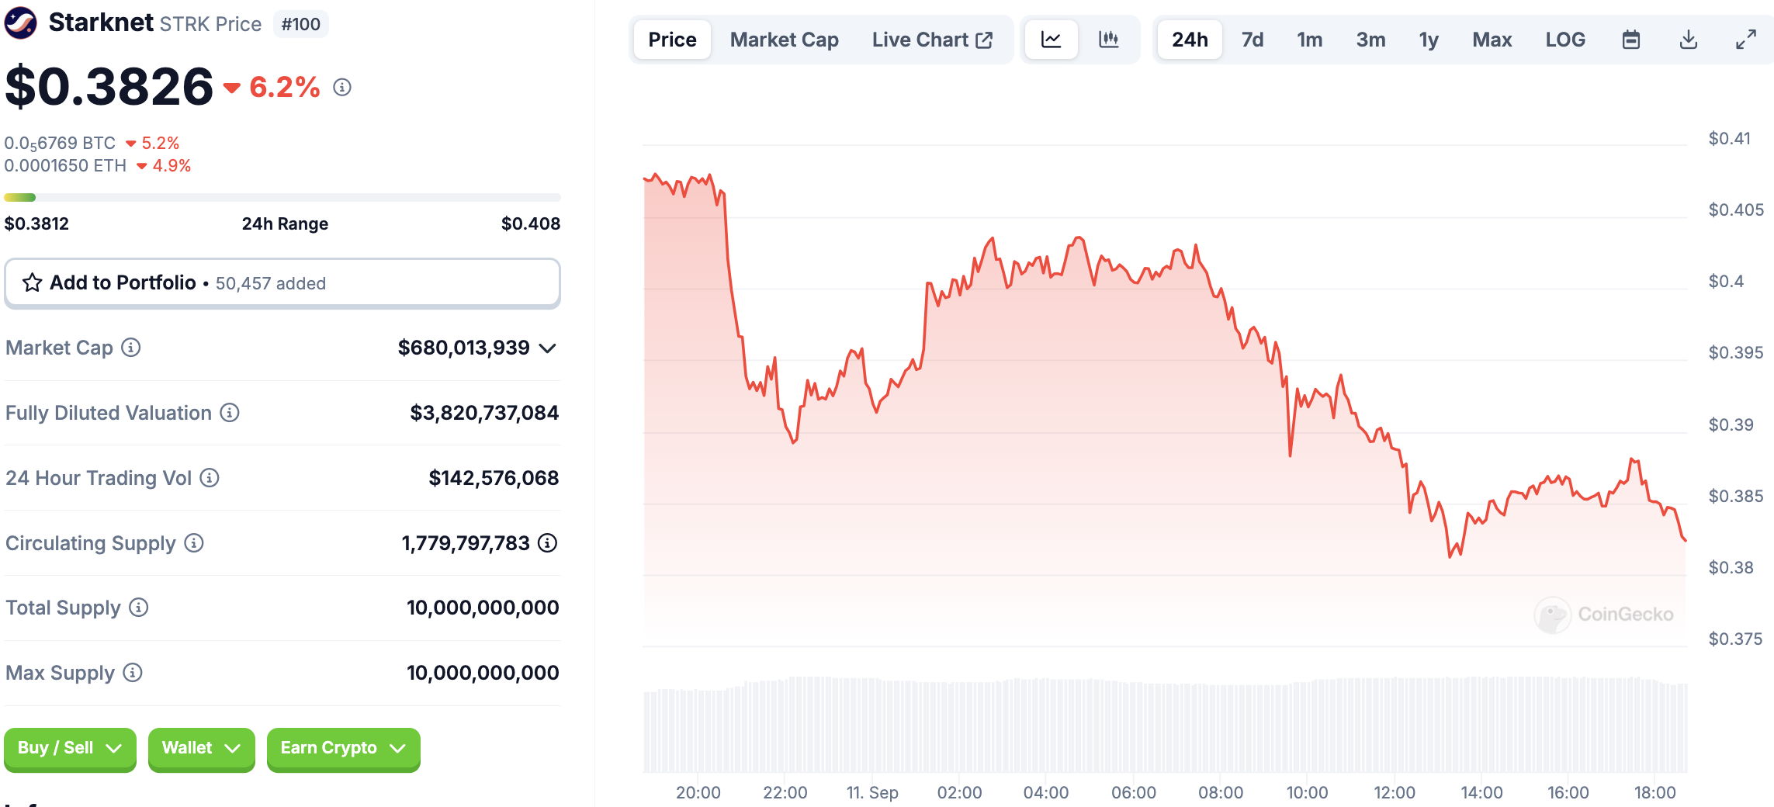Click the info icon next to price change
Image resolution: width=1774 pixels, height=807 pixels.
(x=342, y=88)
